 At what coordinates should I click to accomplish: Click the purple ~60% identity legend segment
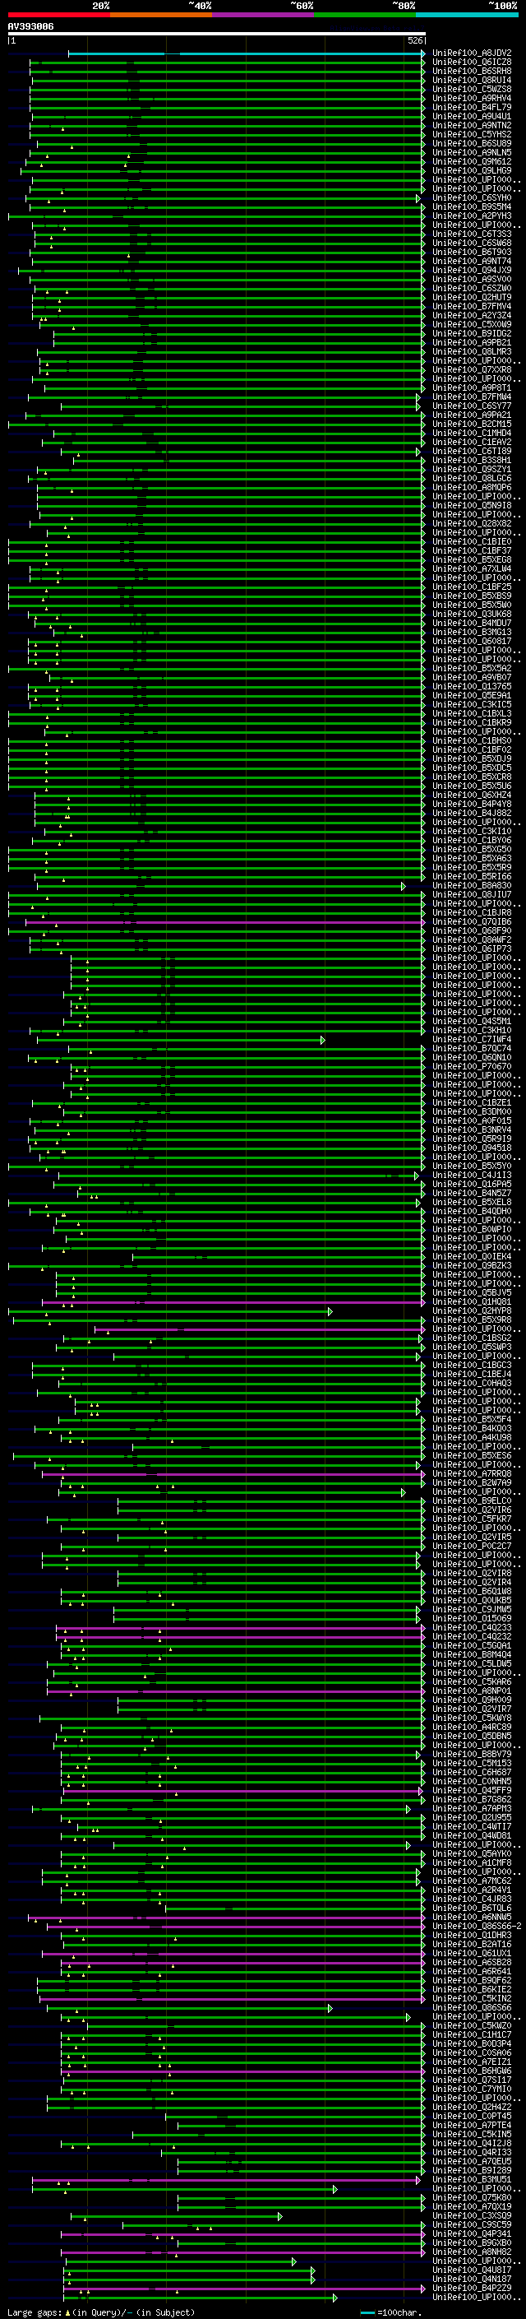click(262, 16)
